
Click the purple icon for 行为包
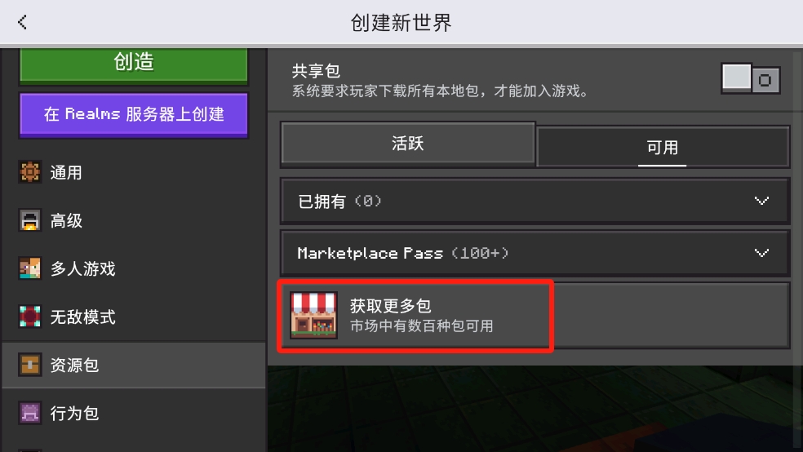click(29, 413)
